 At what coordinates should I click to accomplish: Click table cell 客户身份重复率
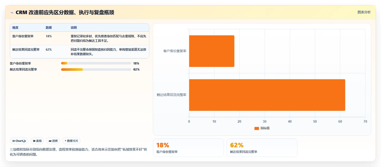(23, 36)
